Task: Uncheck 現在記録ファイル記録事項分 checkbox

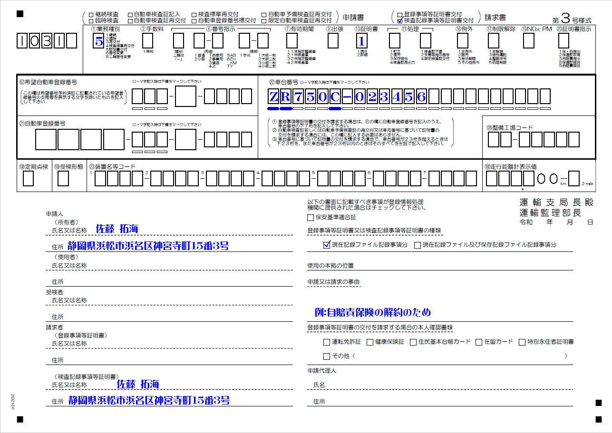Action: [x=326, y=245]
